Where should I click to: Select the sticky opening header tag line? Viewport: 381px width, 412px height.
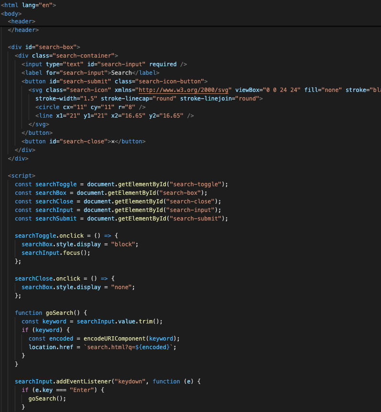(x=21, y=21)
